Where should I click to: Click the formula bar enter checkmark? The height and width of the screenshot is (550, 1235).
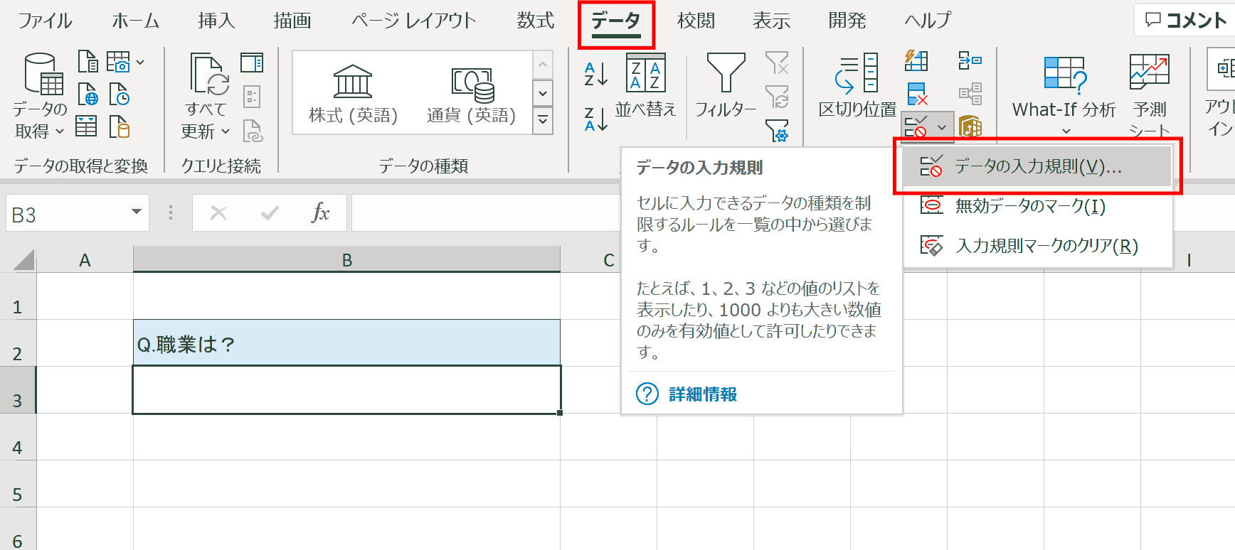(x=270, y=213)
